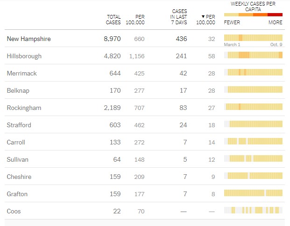Open the Sullivan county entry
Viewport: 290px width, 226px height.
(18, 160)
